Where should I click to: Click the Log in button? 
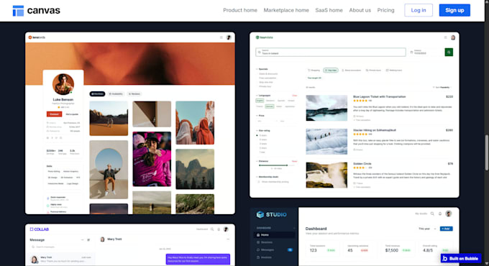[x=419, y=10]
